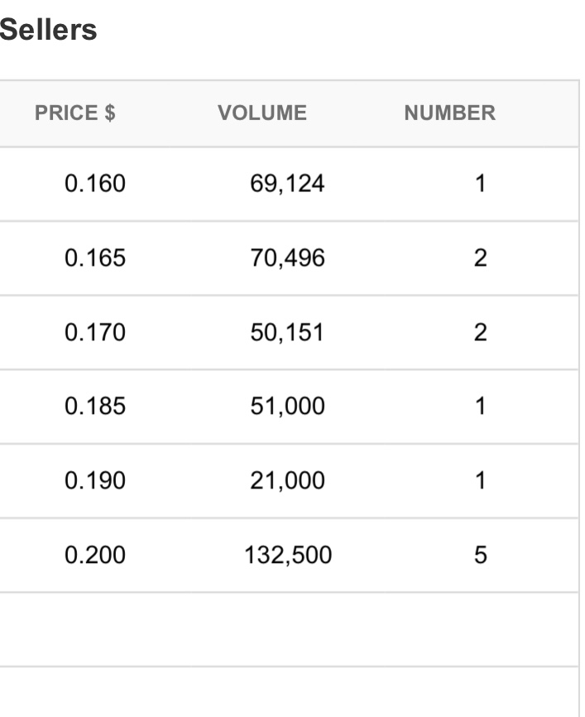
Task: Click the NUMBER column header
Action: [x=450, y=113]
